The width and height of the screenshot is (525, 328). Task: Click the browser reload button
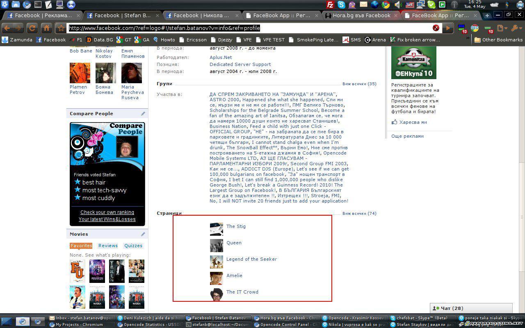(32, 28)
